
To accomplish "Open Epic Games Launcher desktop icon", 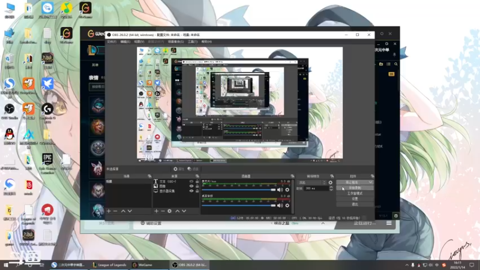I will click(x=47, y=164).
